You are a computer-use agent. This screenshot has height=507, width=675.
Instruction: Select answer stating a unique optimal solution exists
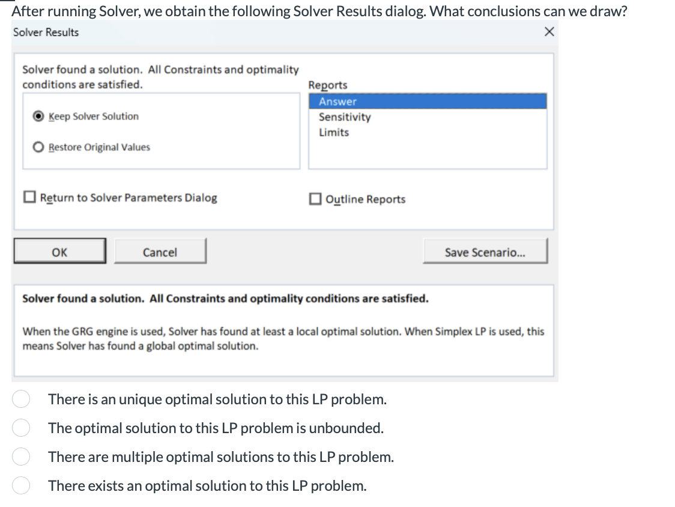tap(21, 399)
